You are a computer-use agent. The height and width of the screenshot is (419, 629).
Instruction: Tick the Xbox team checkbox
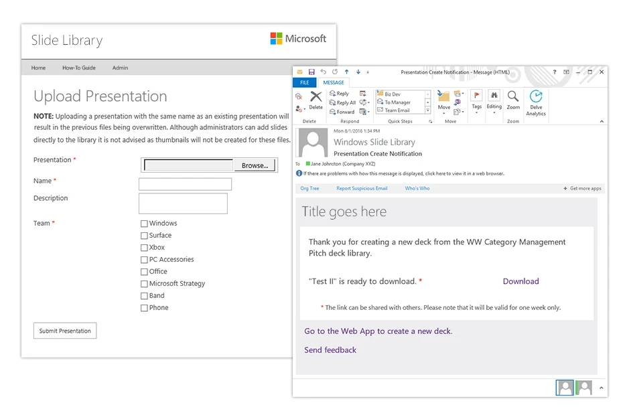144,248
